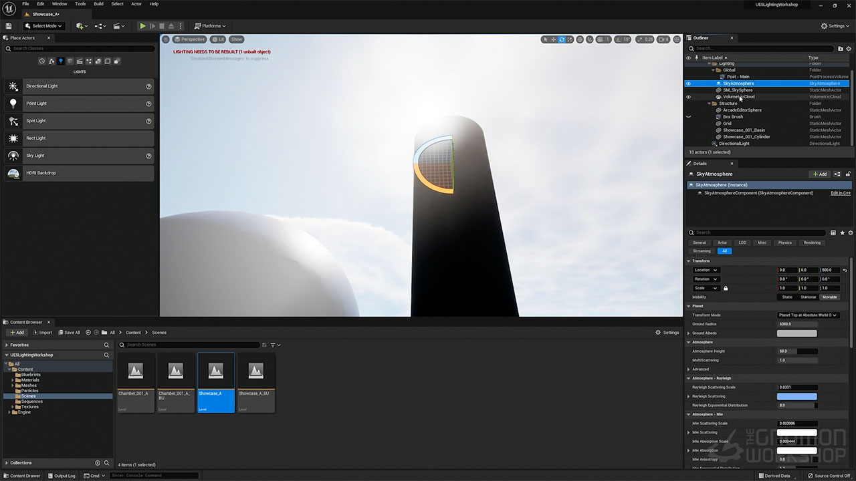Click the Import button in Content Browser

coord(41,332)
